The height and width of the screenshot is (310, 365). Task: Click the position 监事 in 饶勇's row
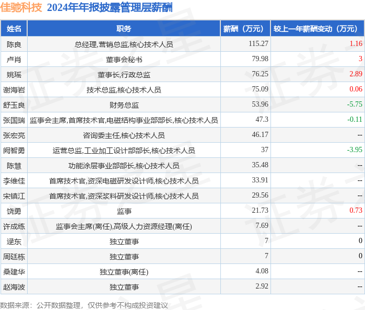pos(124,211)
